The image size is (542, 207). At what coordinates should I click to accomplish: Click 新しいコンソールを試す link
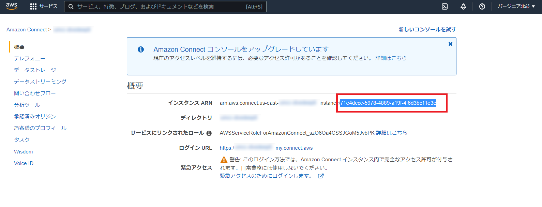click(x=427, y=30)
